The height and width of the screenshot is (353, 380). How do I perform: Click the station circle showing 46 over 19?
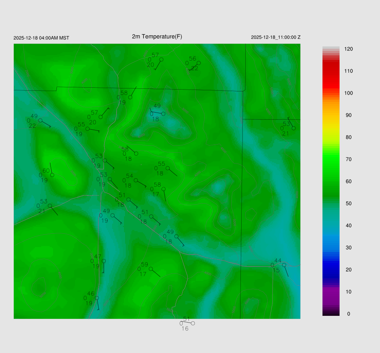pyautogui.click(x=97, y=298)
